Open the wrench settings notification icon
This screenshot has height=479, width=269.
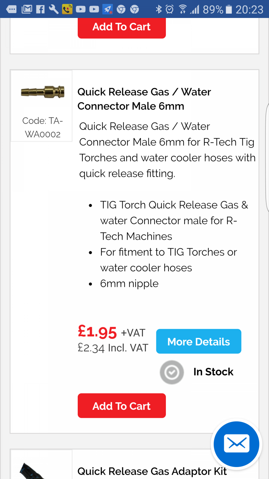click(x=54, y=9)
